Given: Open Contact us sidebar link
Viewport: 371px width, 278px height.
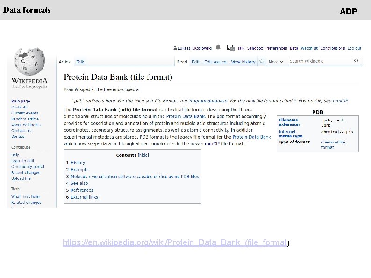Looking at the screenshot, I should pyautogui.click(x=21, y=131).
